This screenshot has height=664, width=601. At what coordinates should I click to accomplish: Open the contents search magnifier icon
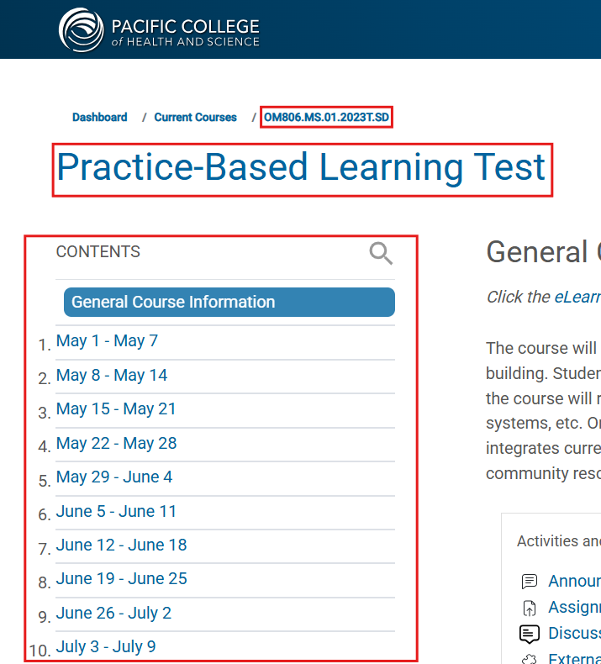click(381, 253)
